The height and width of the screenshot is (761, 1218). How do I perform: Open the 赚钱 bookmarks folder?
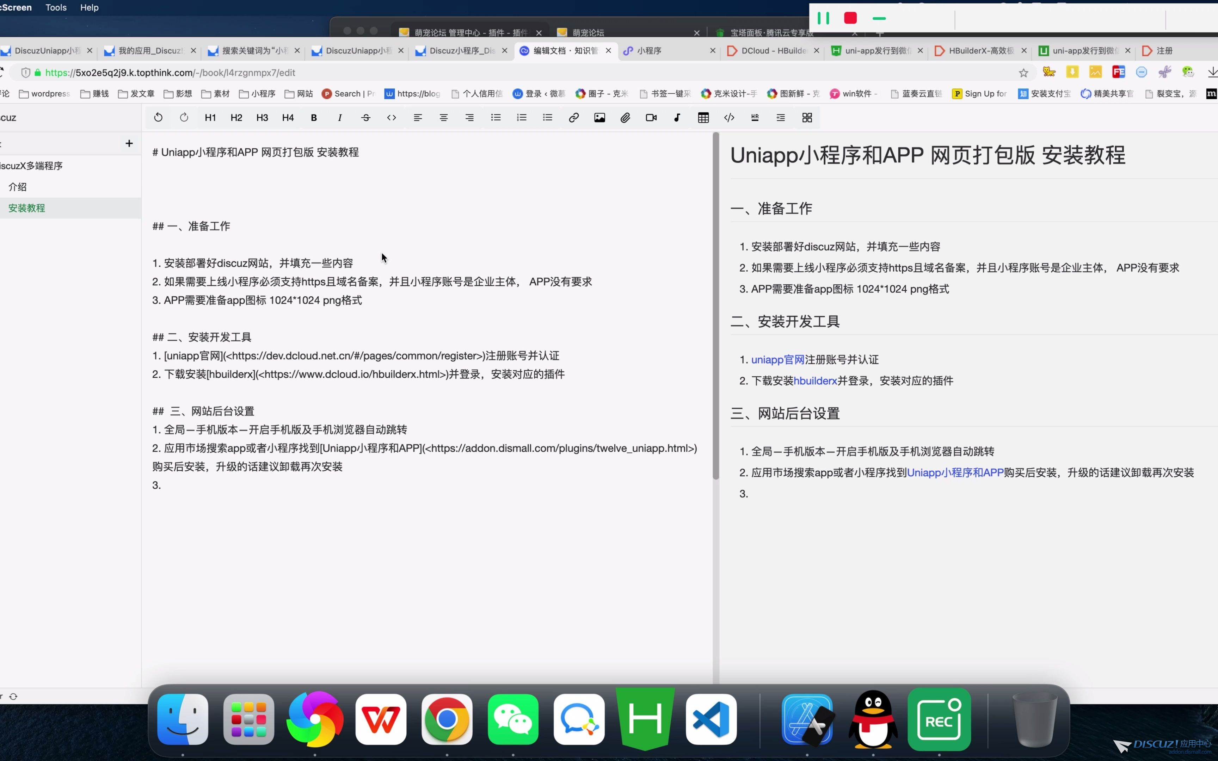coord(94,94)
